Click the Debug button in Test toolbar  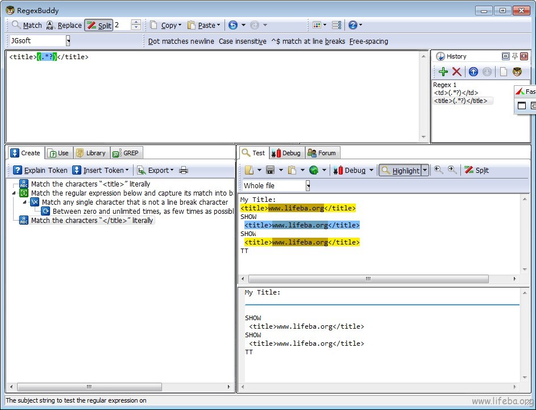point(350,170)
